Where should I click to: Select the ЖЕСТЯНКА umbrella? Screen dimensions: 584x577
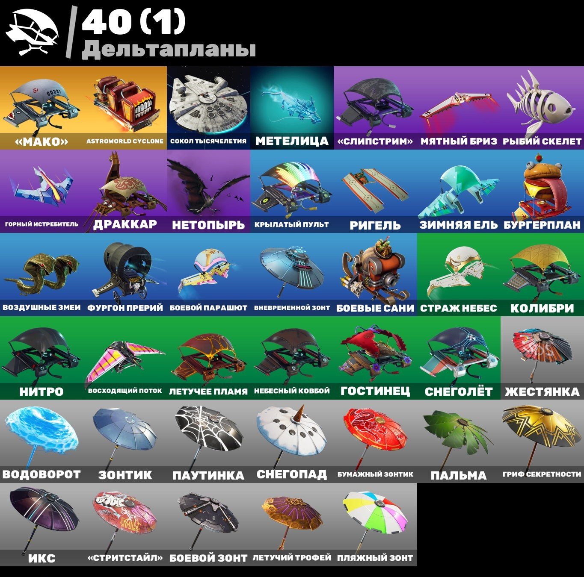coord(542,358)
